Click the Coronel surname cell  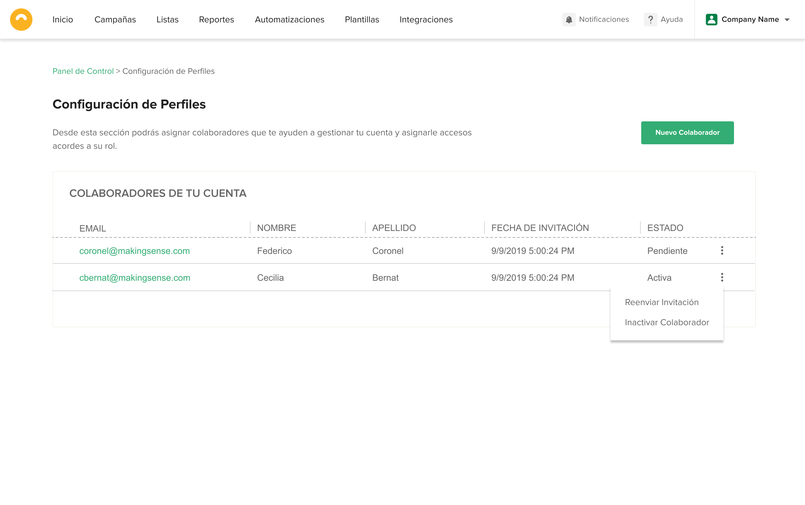[388, 251]
